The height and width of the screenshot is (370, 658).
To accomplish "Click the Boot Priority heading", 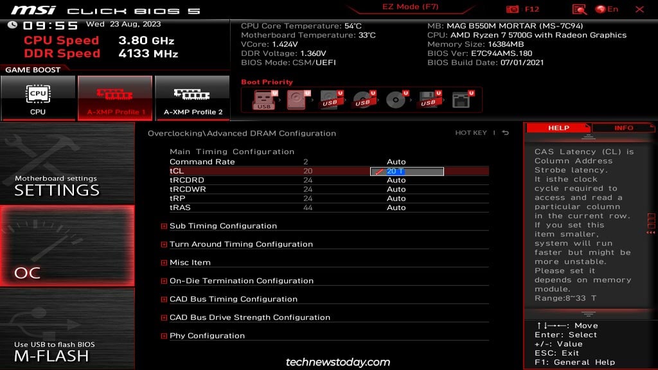I will pos(267,82).
